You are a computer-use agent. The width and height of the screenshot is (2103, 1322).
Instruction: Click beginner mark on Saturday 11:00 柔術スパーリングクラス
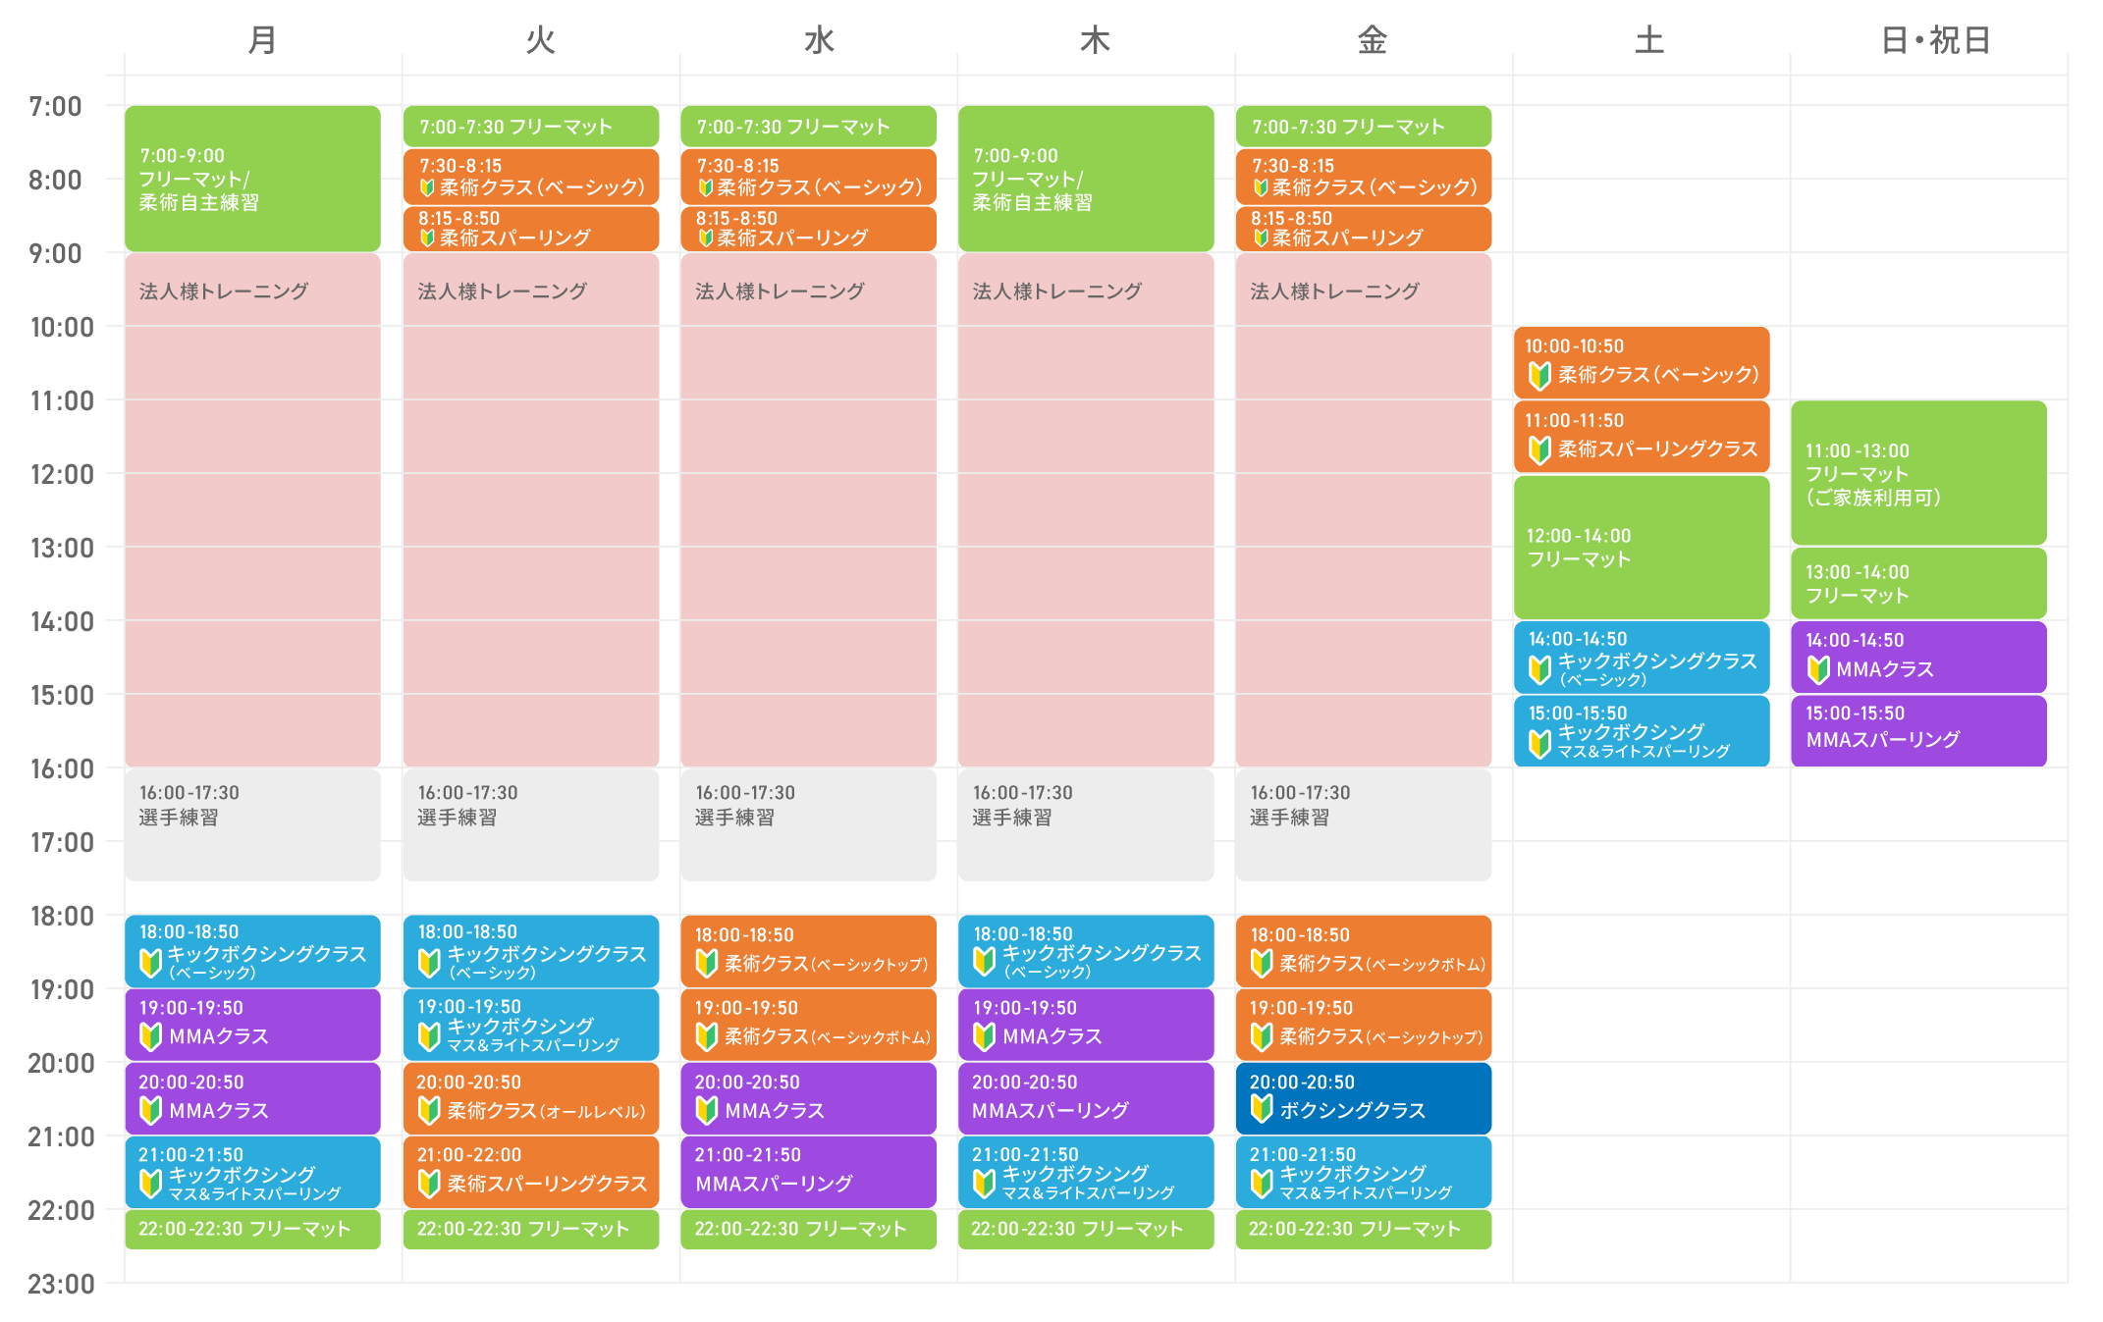coord(1539,450)
